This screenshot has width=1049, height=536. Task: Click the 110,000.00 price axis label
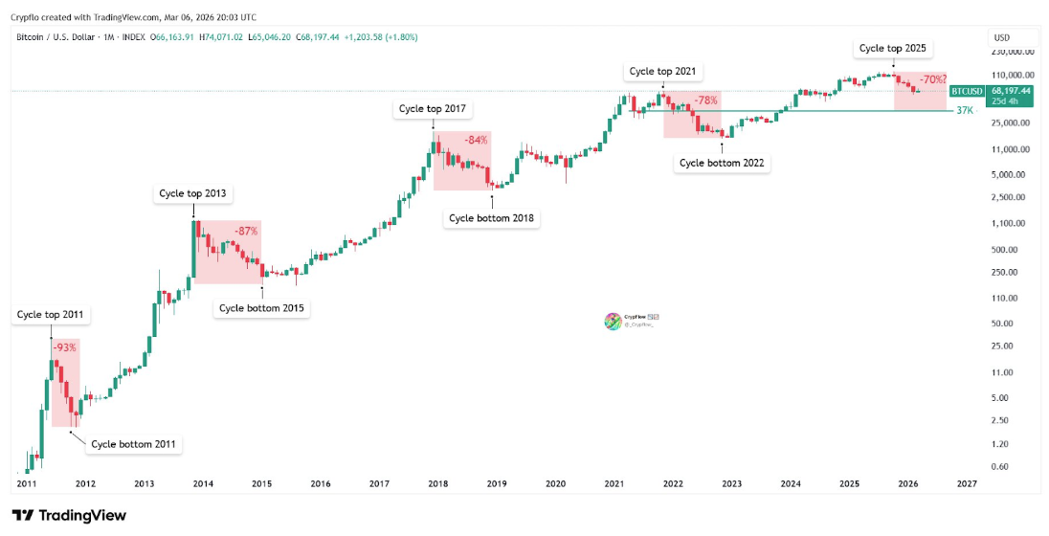[1007, 75]
